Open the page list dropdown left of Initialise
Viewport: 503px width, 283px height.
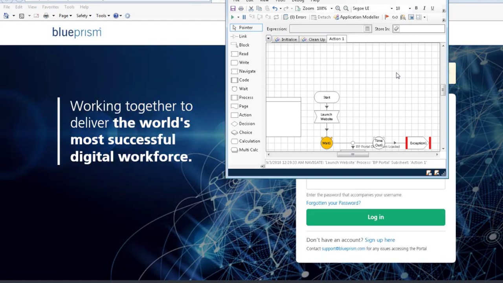[x=268, y=39]
